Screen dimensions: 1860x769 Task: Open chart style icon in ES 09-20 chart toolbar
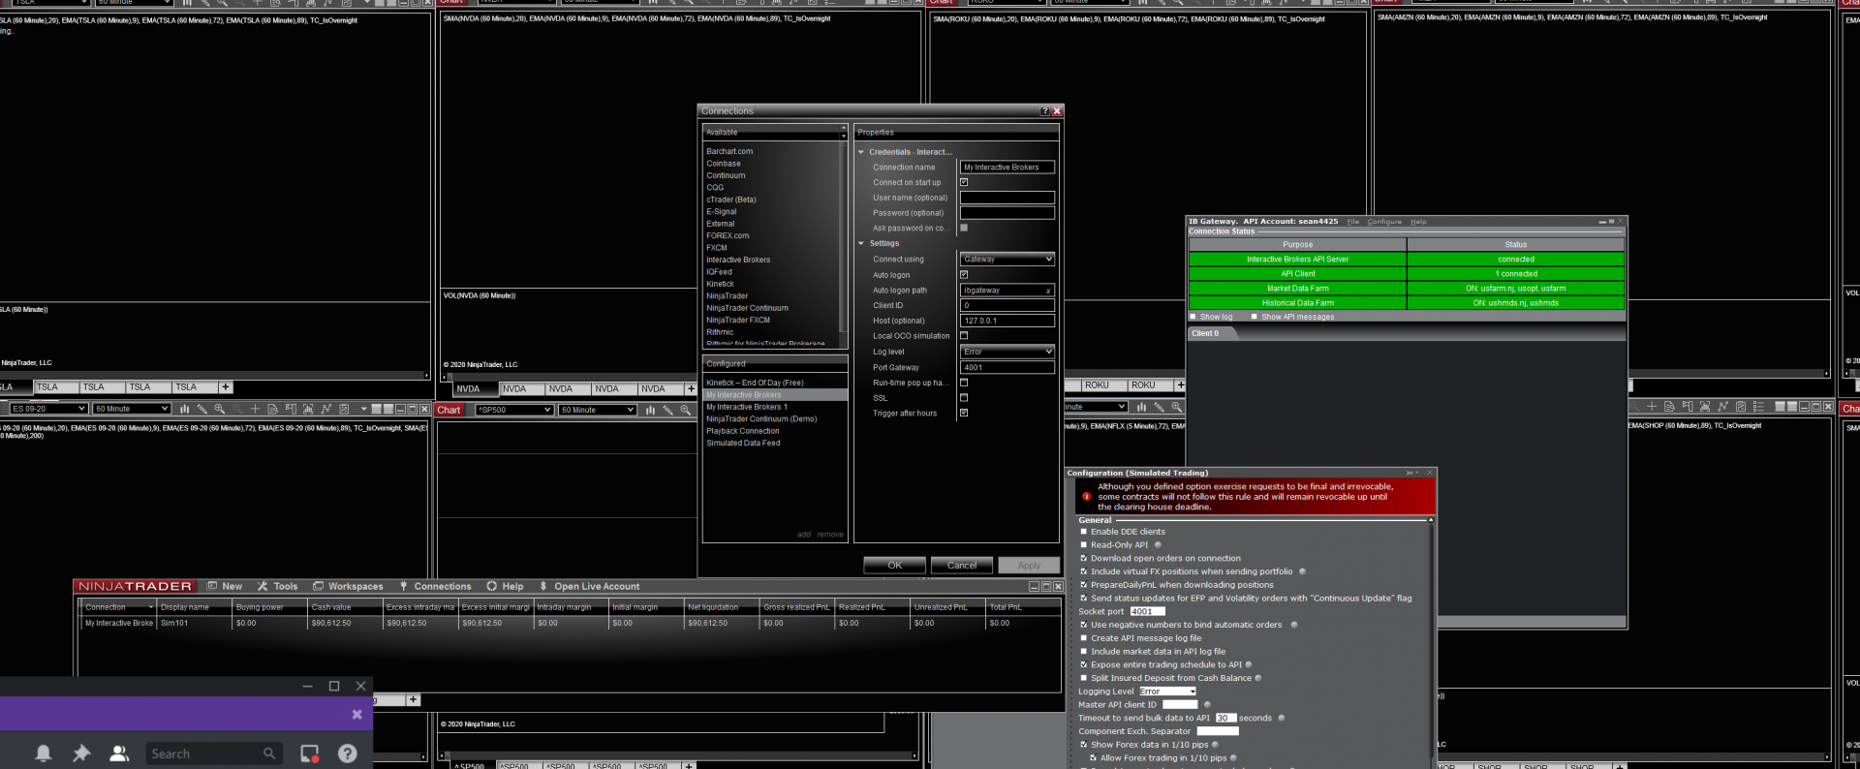tap(184, 409)
